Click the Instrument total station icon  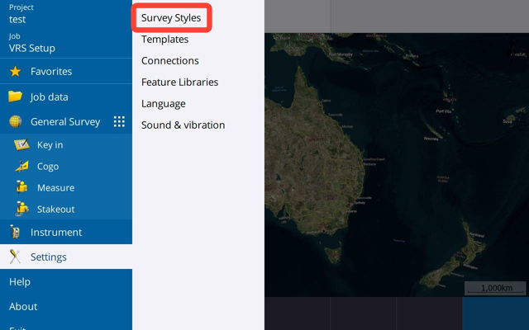[15, 232]
